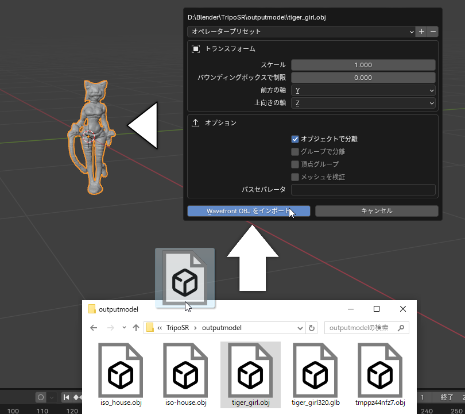This screenshot has width=465, height=414.
Task: Enable the オブジェクトで分離 checkbox
Action: coord(294,139)
